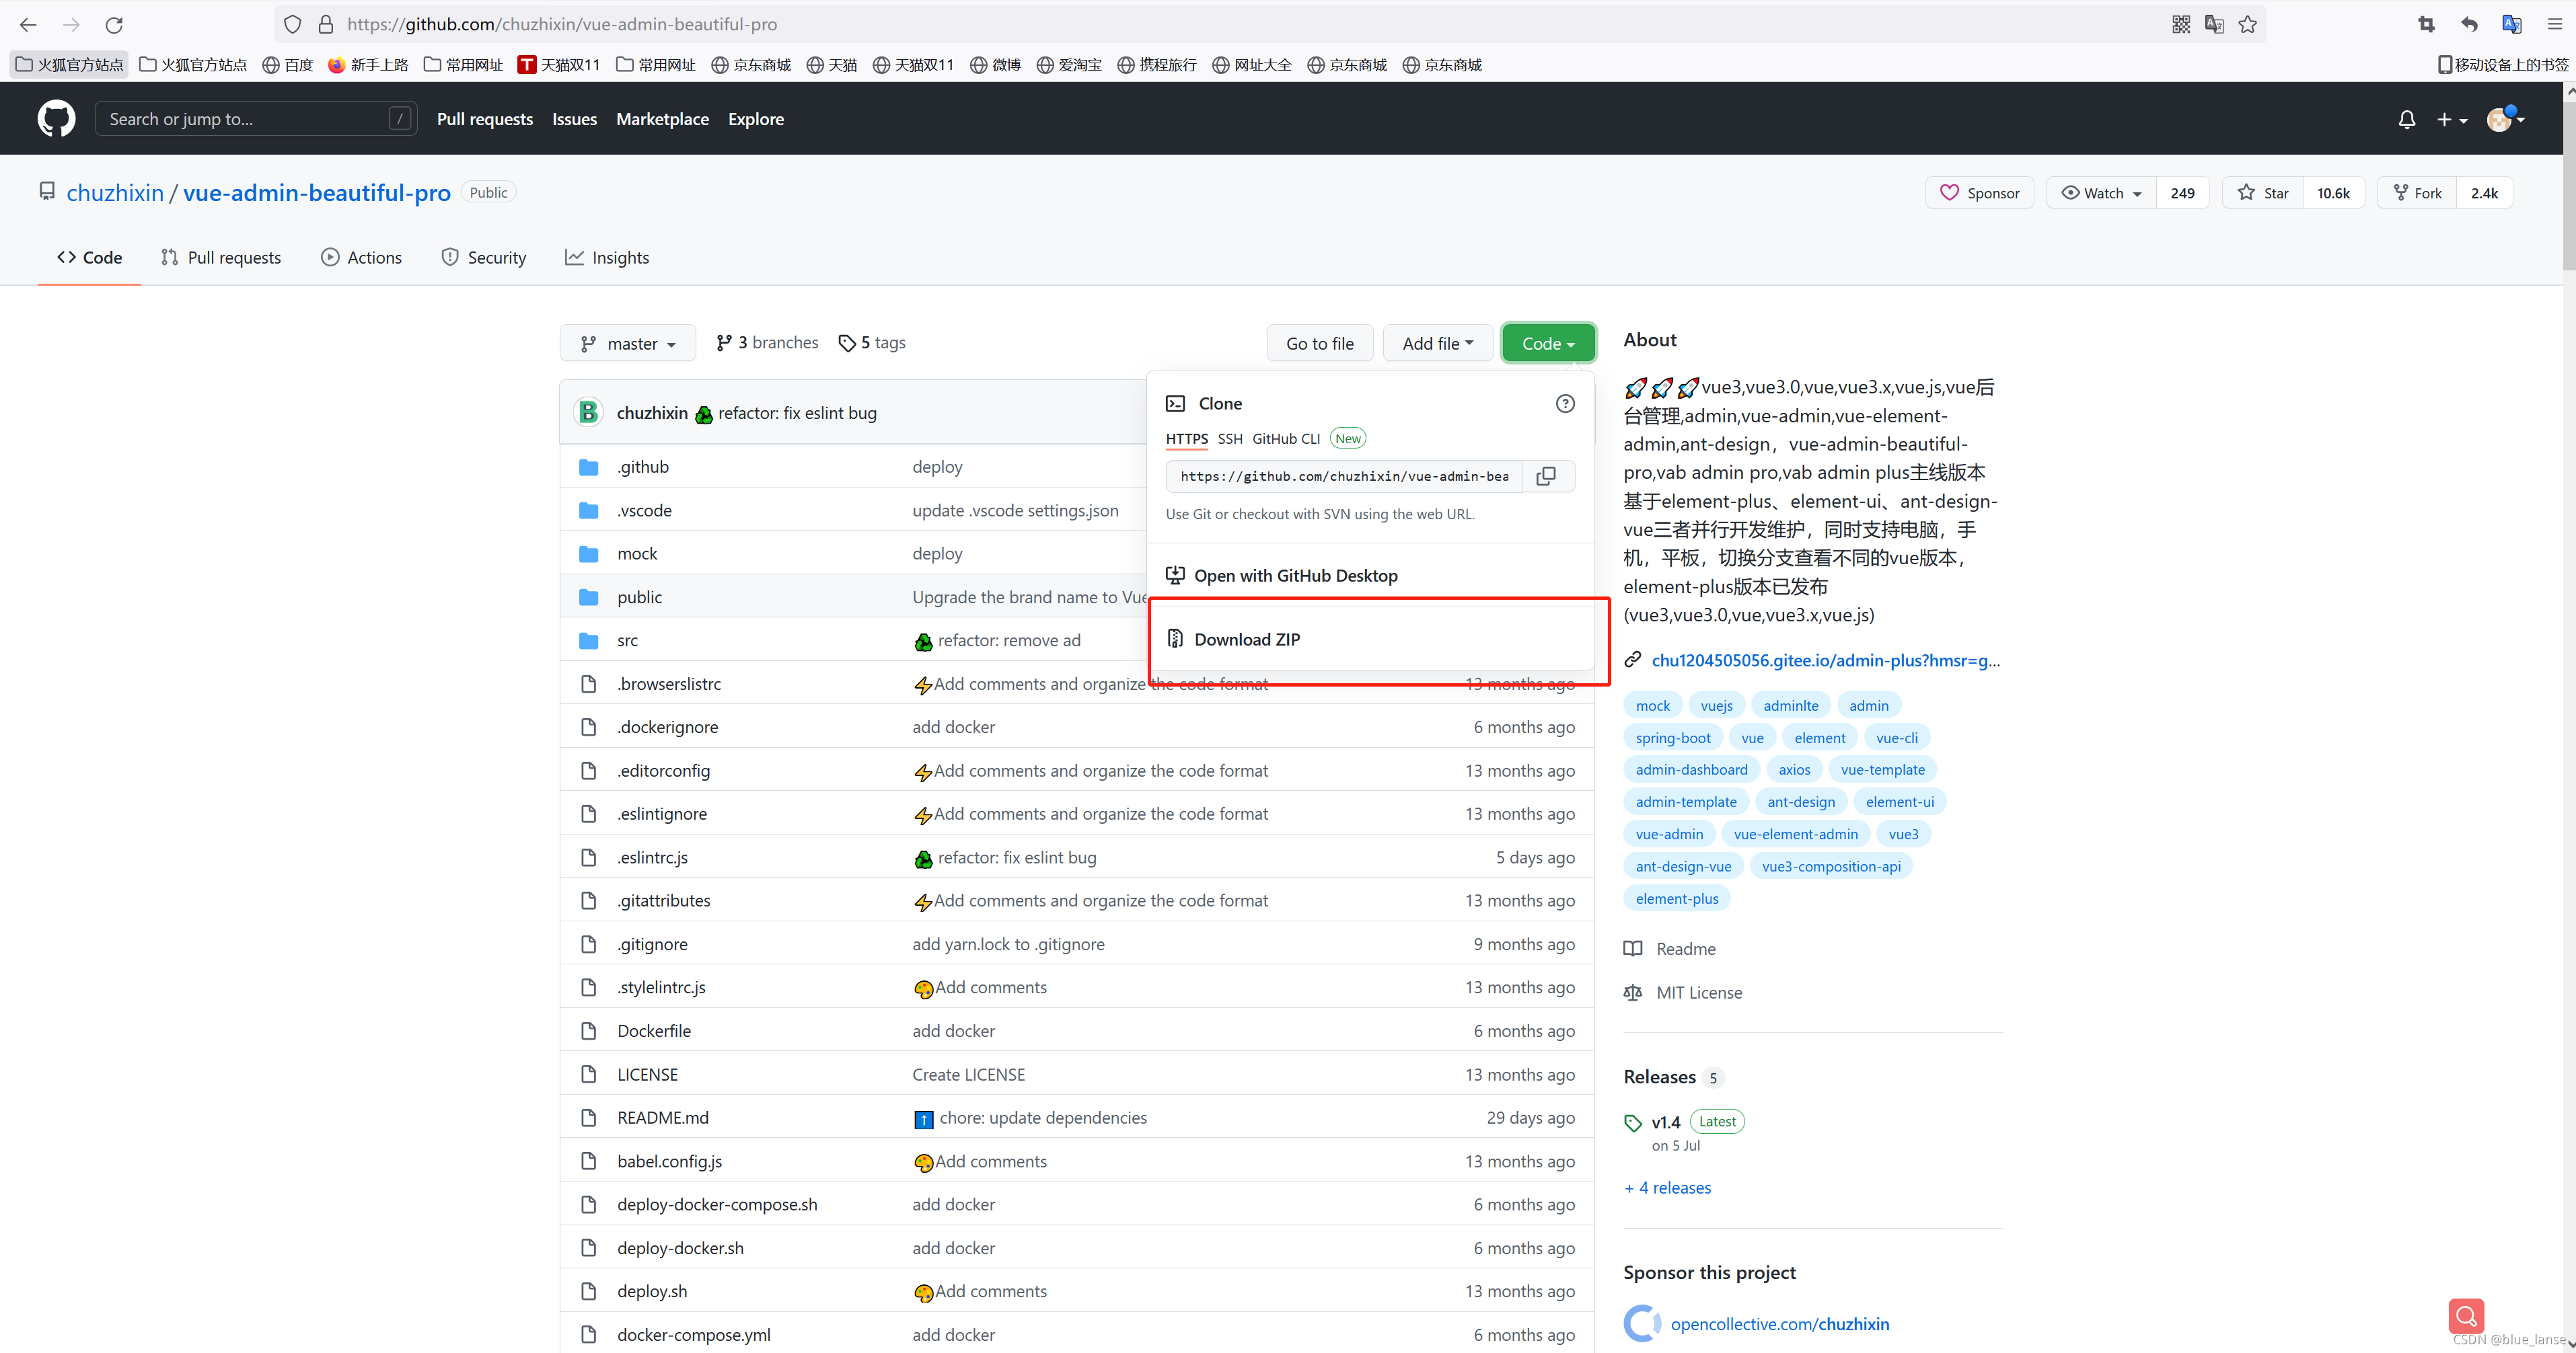2576x1353 pixels.
Task: Click the red search icon in the bottom-right corner
Action: (x=2465, y=1316)
